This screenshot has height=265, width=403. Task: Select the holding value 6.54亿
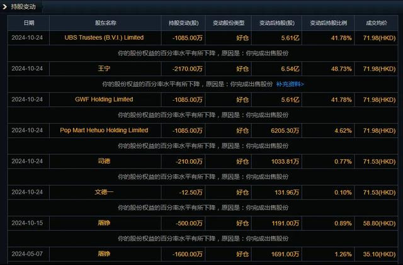click(x=290, y=69)
